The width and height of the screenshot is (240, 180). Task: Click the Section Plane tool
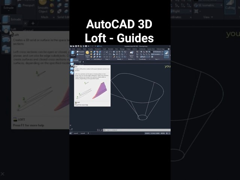pyautogui.click(x=132, y=54)
